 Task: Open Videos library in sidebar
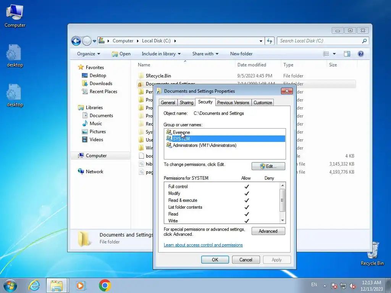96,140
